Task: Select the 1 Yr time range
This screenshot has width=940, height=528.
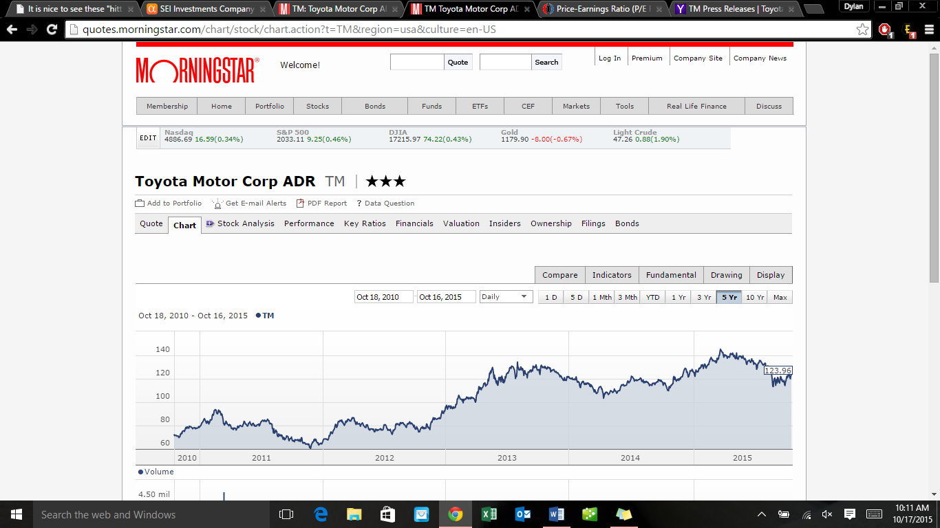Action: pyautogui.click(x=678, y=297)
